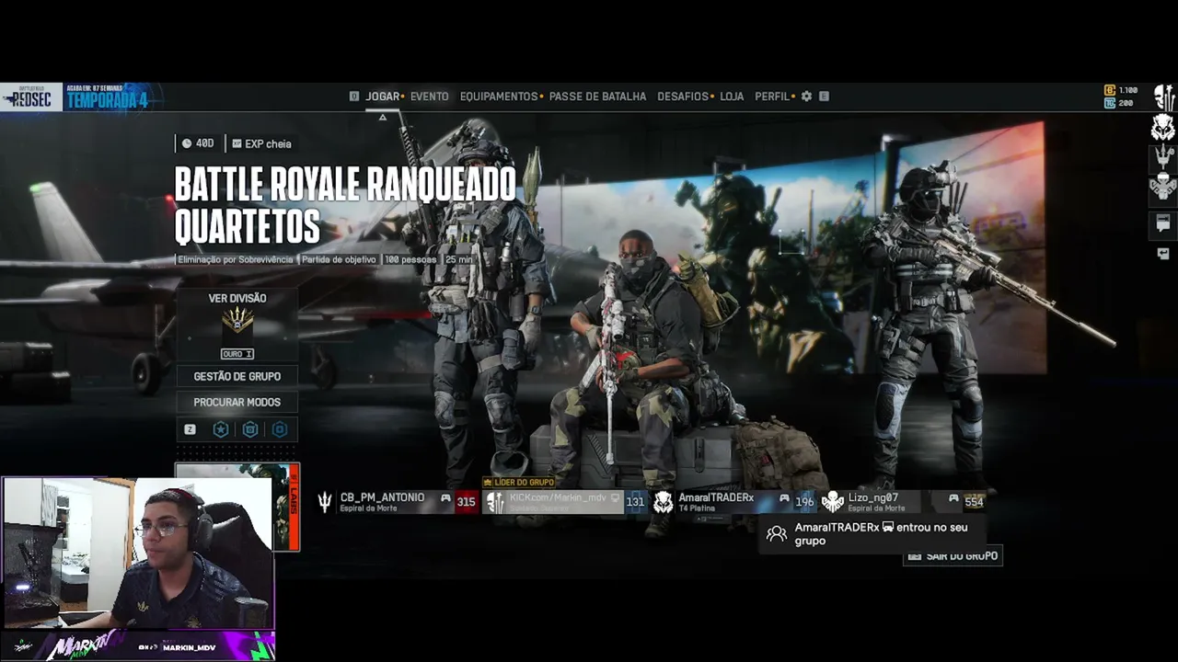Select the star hexagon mode icon
Viewport: 1178px width, 662px height.
(x=221, y=429)
